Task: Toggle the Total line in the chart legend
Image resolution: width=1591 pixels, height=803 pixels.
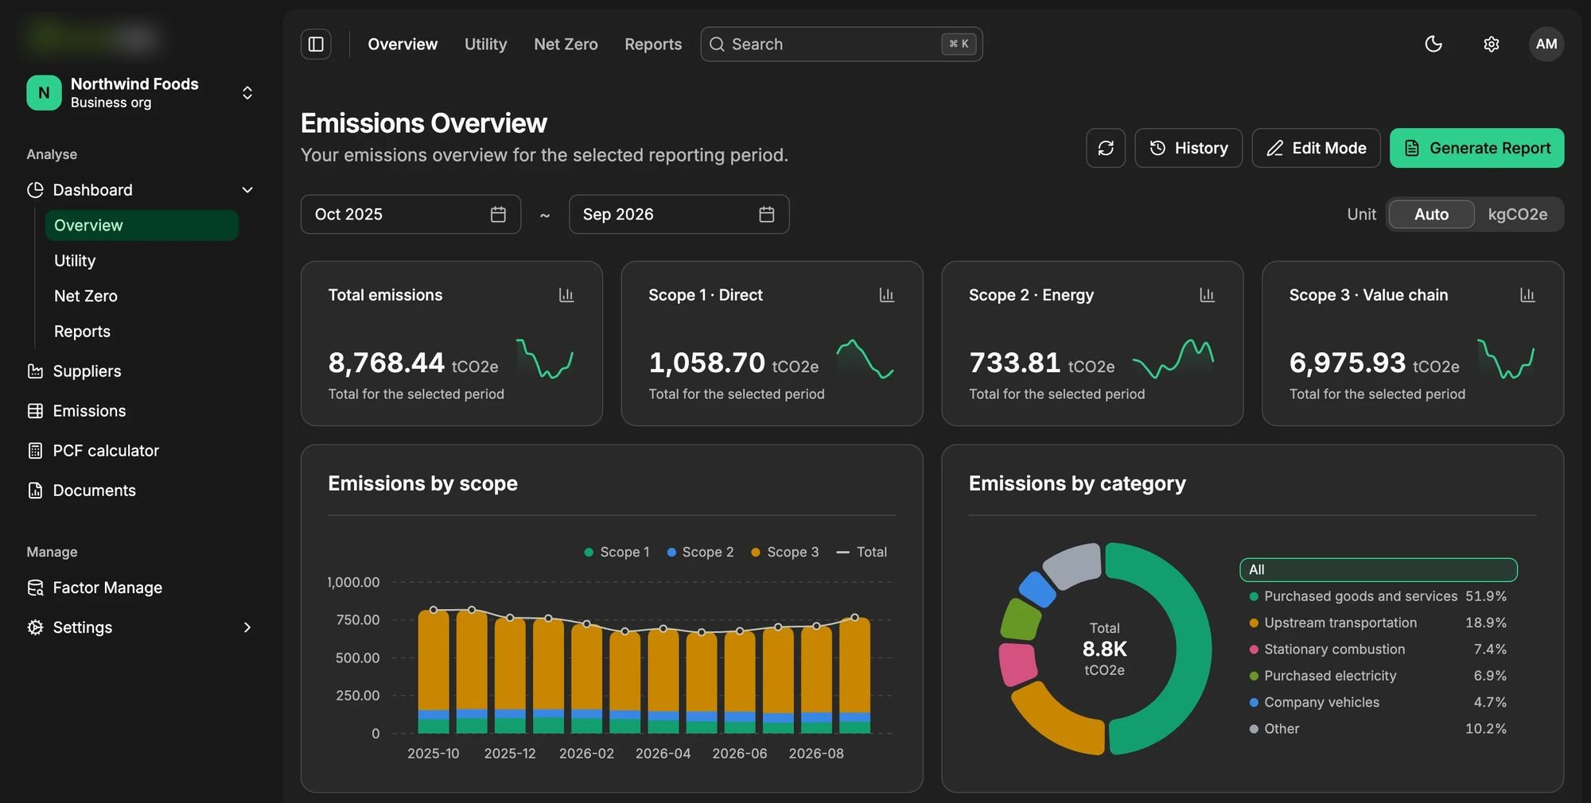Action: 862,552
